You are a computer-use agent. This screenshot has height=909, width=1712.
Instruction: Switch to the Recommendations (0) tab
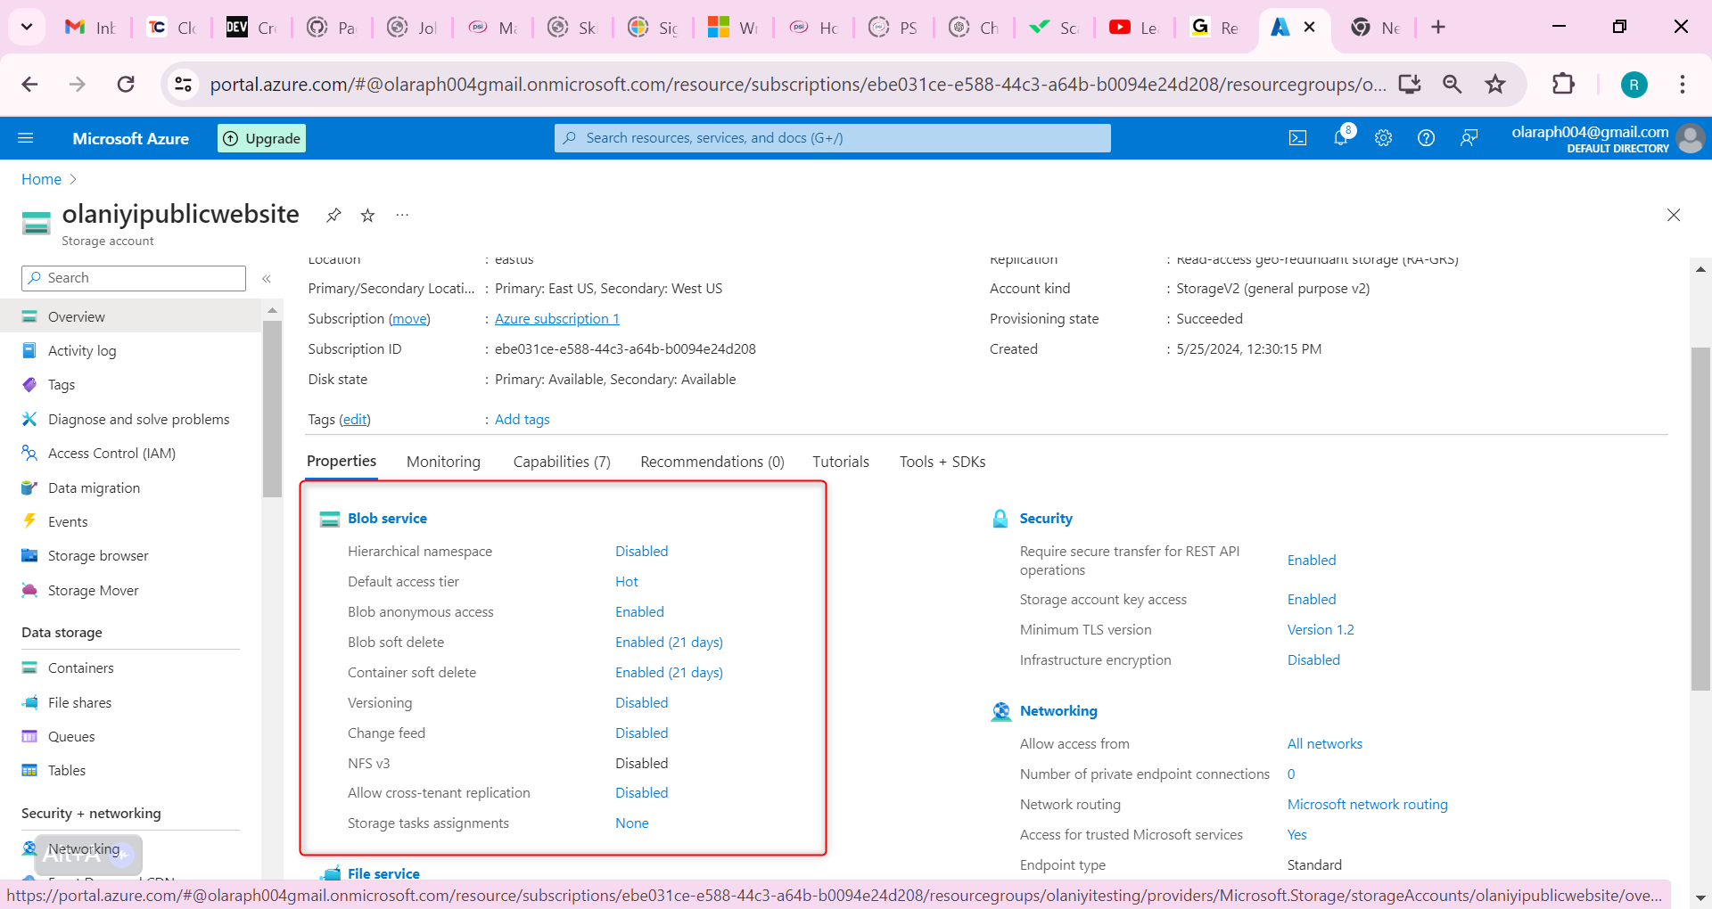click(712, 462)
